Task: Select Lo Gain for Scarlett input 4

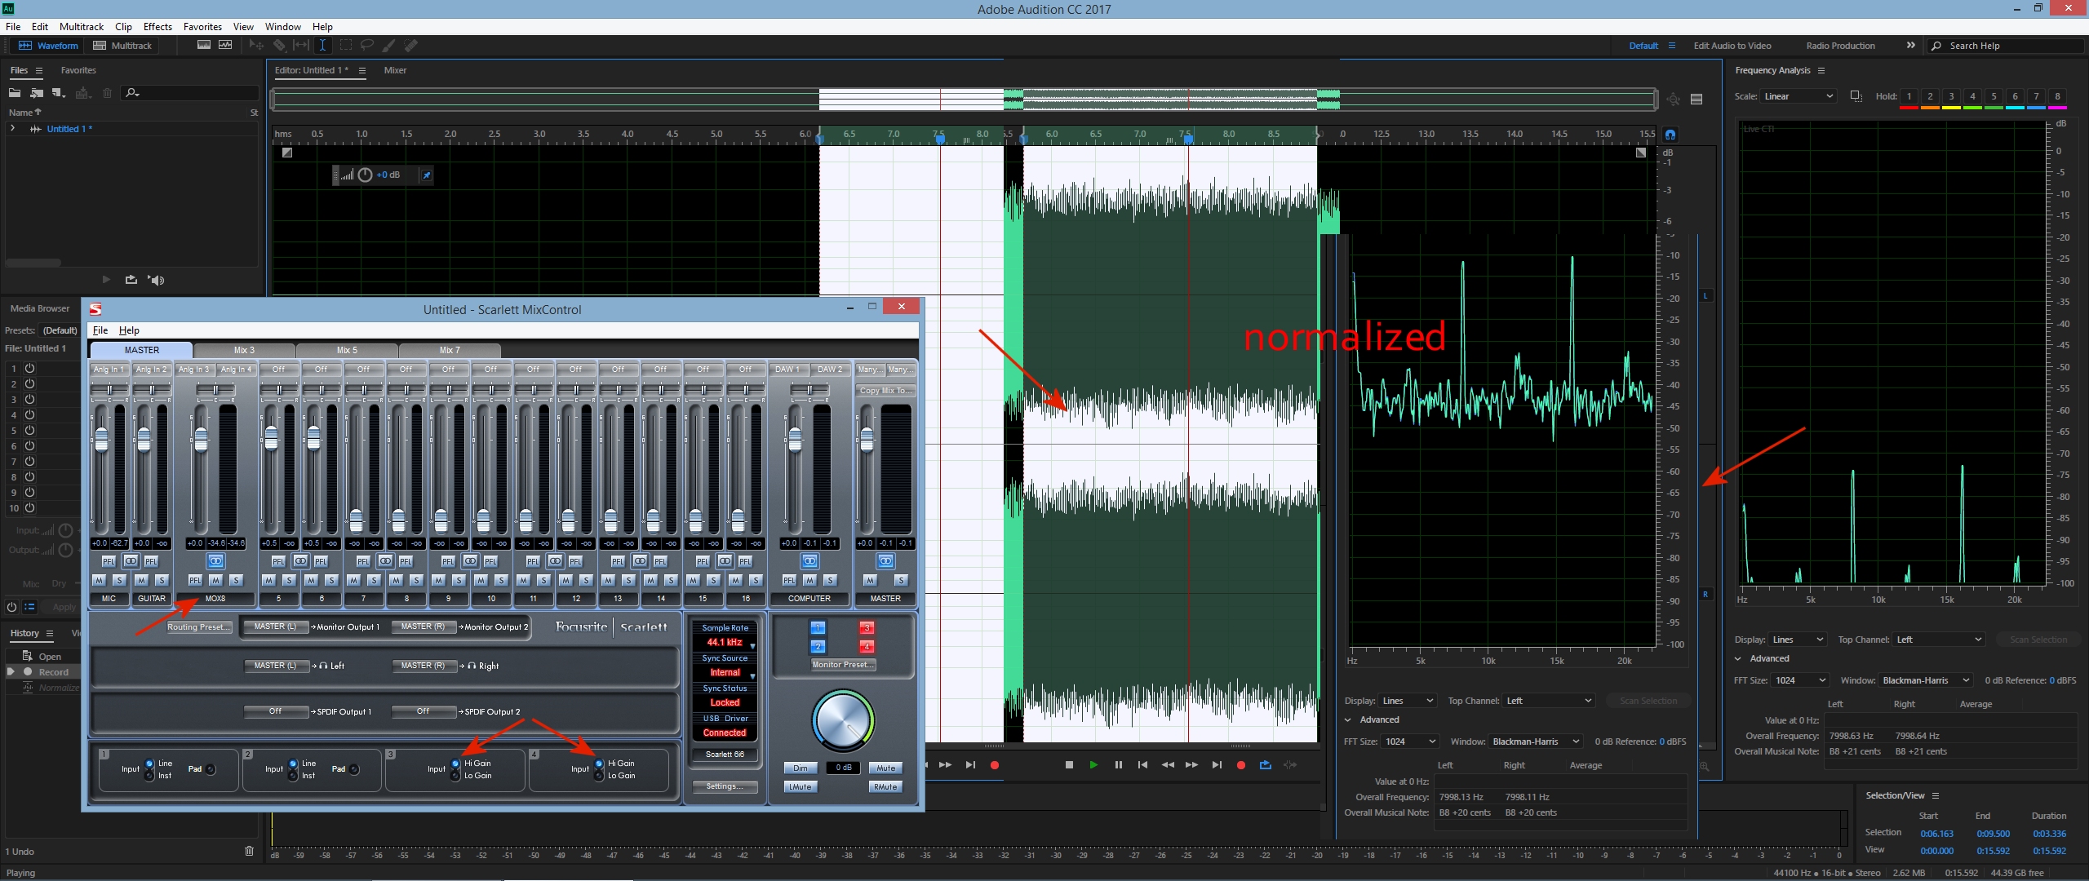Action: pos(600,776)
